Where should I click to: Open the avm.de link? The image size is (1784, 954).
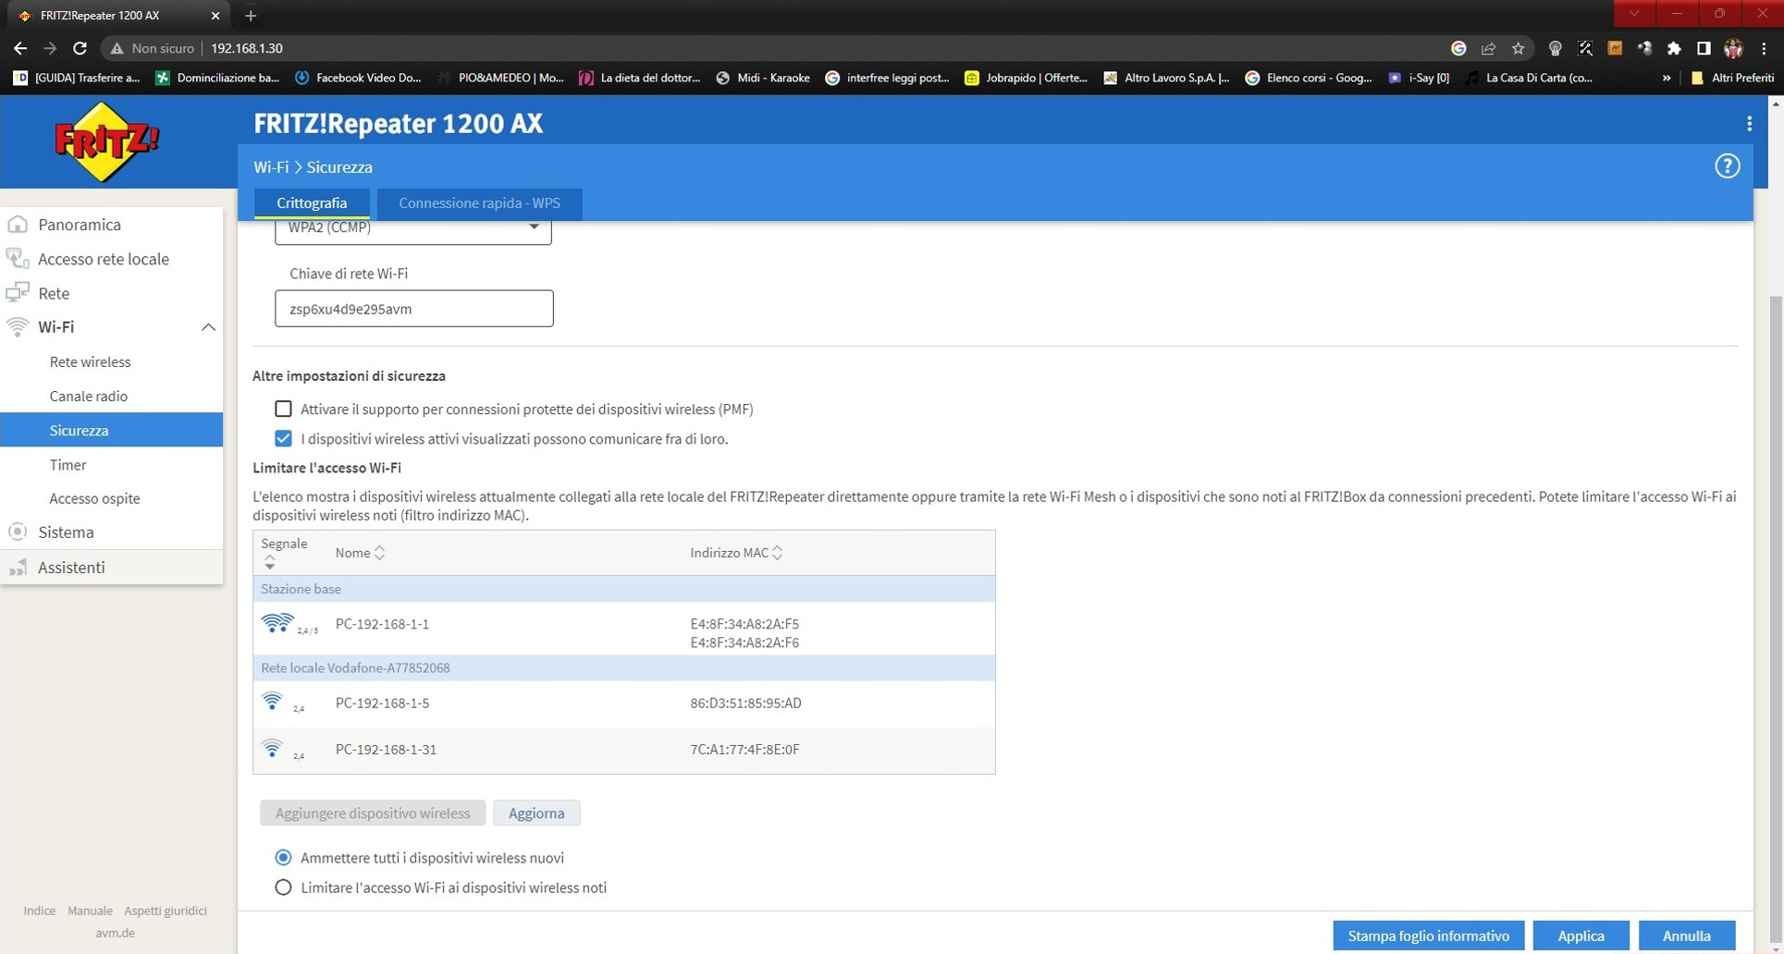pos(115,933)
